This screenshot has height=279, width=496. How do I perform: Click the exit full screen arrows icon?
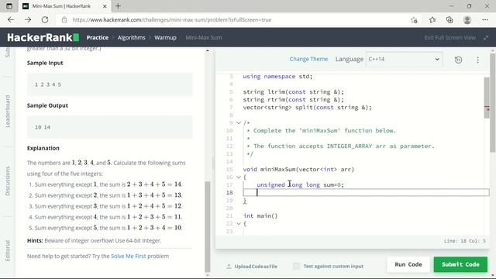[486, 38]
